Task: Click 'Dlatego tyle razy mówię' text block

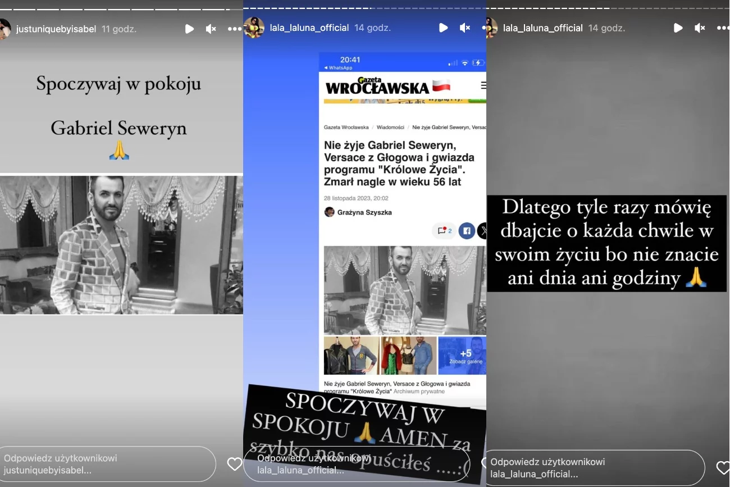Action: pos(606,243)
